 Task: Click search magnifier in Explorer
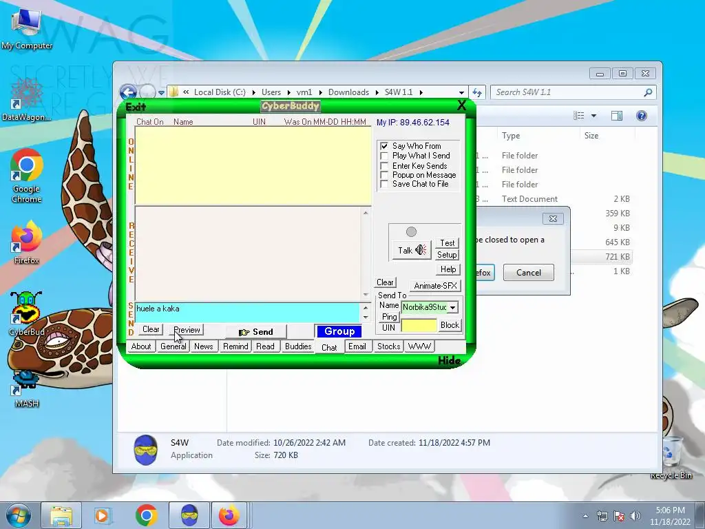point(648,92)
